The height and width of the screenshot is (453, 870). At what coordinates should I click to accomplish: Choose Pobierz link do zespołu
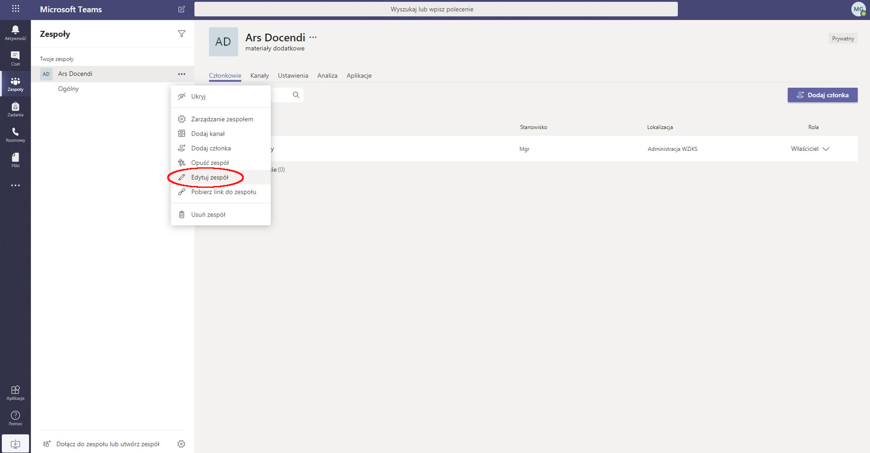[221, 192]
